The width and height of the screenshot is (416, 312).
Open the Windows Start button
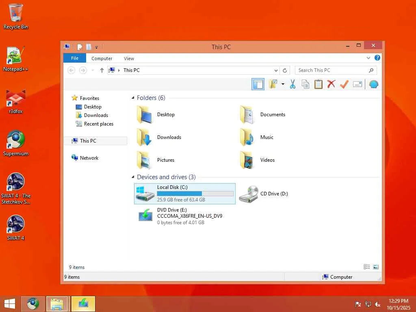[x=10, y=304]
